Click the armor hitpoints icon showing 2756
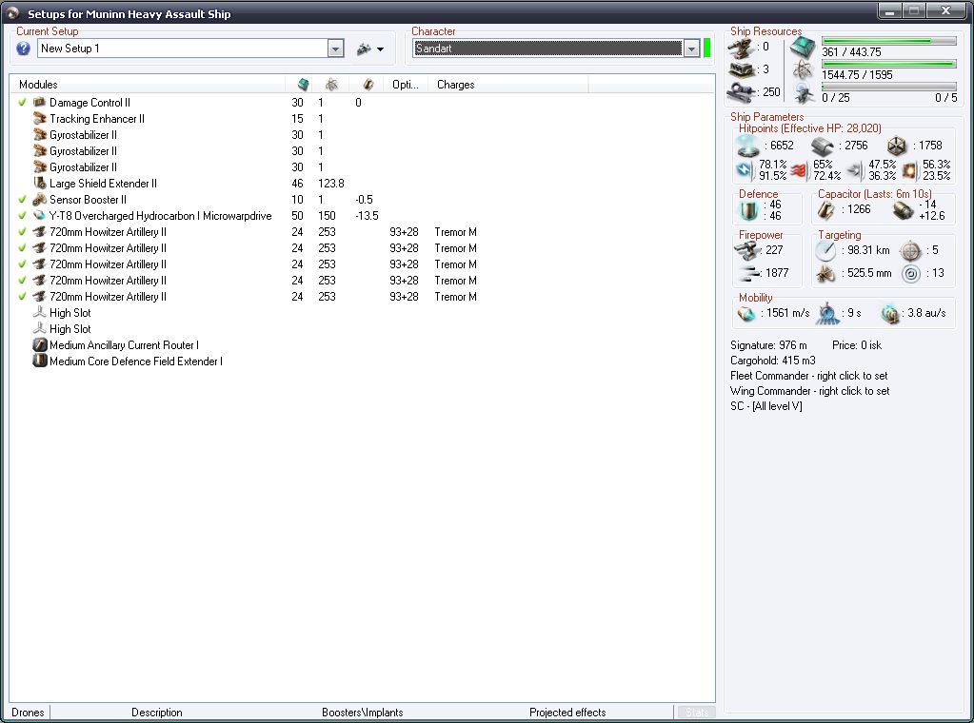974x723 pixels. [x=823, y=147]
